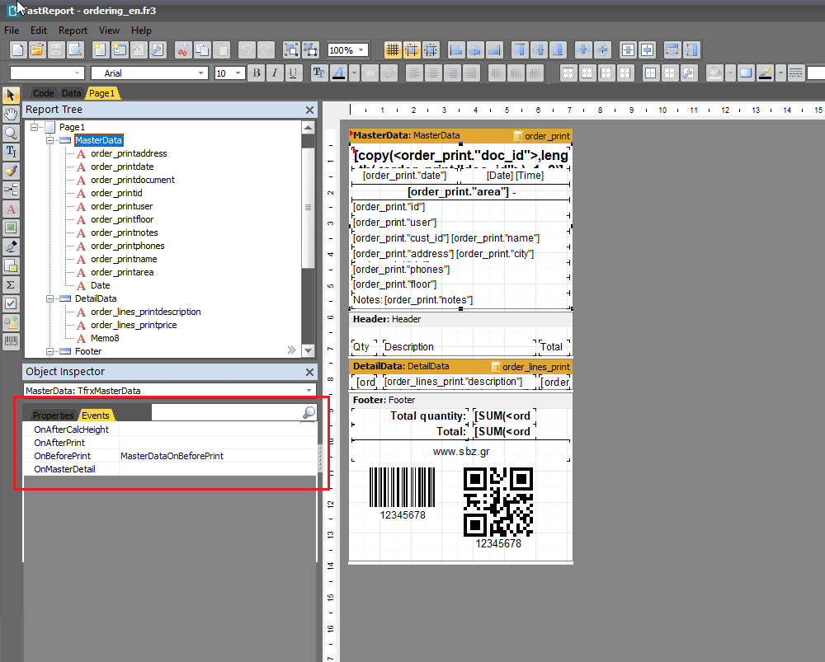Open the File menu
The height and width of the screenshot is (662, 825).
pos(12,31)
